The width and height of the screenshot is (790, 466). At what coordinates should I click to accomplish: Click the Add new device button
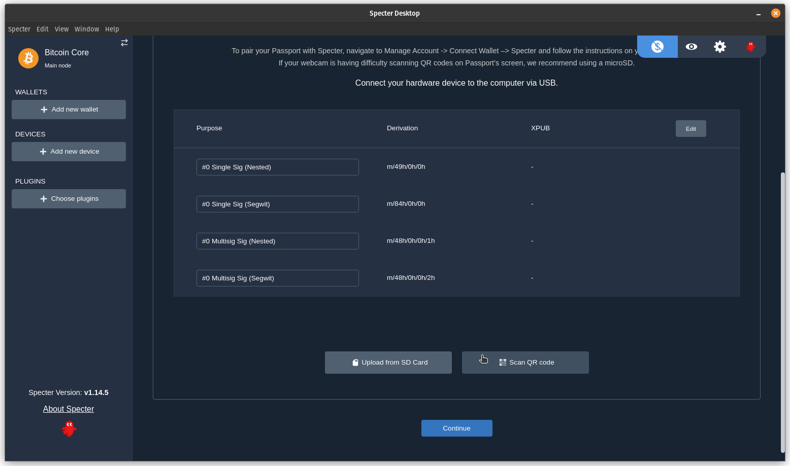tap(69, 152)
